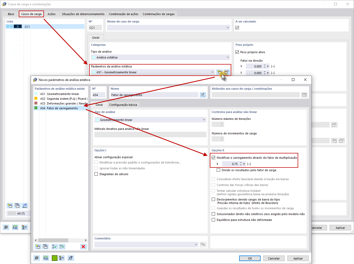Click copy settings icon under static analysis list
Image resolution: width=354 pixels, height=264 pixels.
coord(45,247)
